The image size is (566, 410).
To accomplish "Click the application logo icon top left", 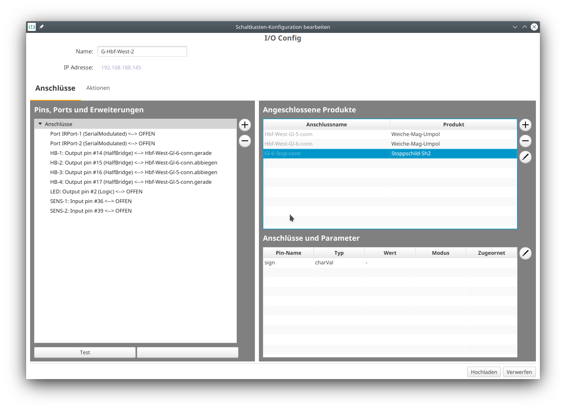I will [x=31, y=27].
